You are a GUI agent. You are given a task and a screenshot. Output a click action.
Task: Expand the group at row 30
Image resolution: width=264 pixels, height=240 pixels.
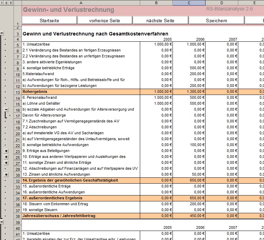point(6,175)
